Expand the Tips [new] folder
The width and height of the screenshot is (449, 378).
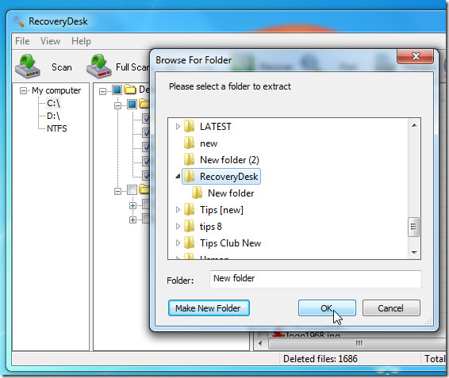click(x=178, y=210)
